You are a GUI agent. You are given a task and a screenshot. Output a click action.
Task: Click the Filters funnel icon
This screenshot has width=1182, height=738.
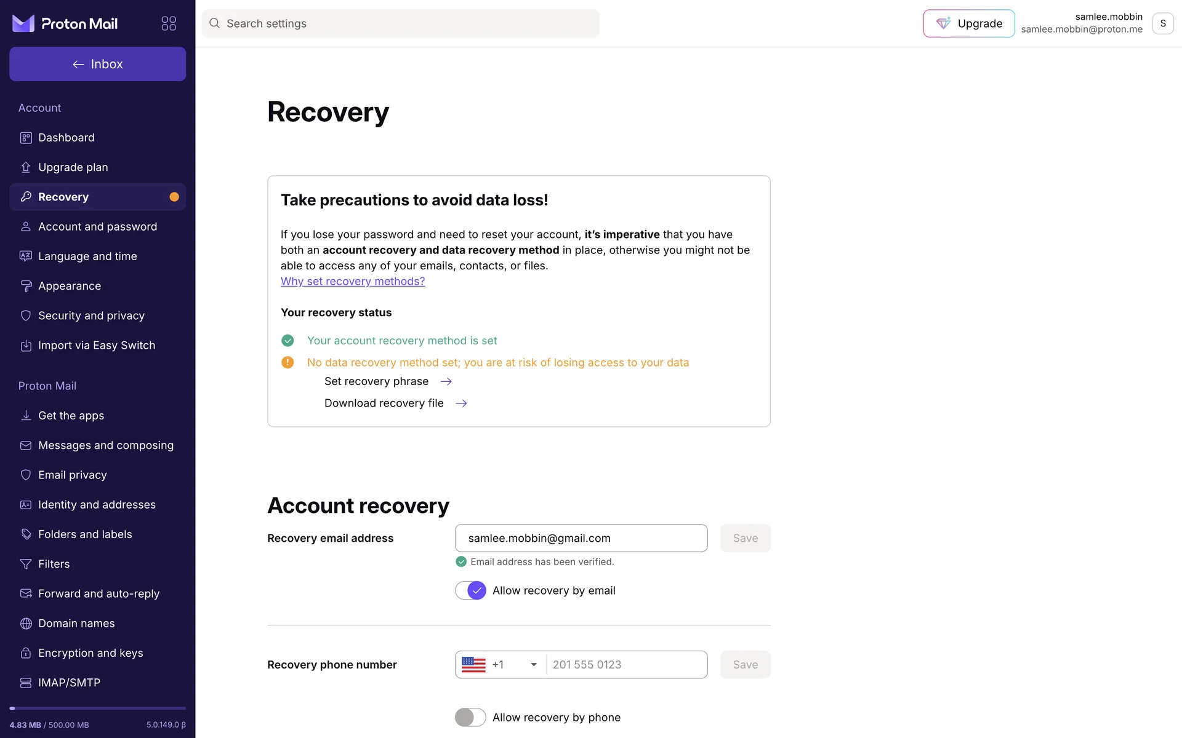coord(26,564)
